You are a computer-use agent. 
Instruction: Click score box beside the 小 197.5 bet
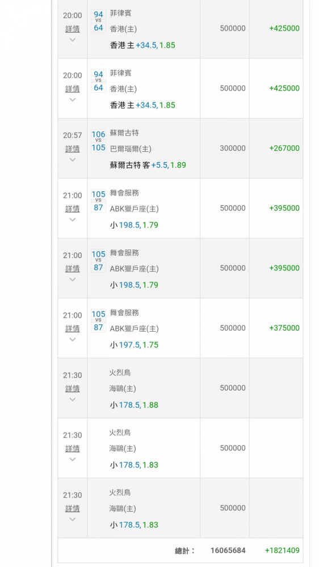coord(98,321)
